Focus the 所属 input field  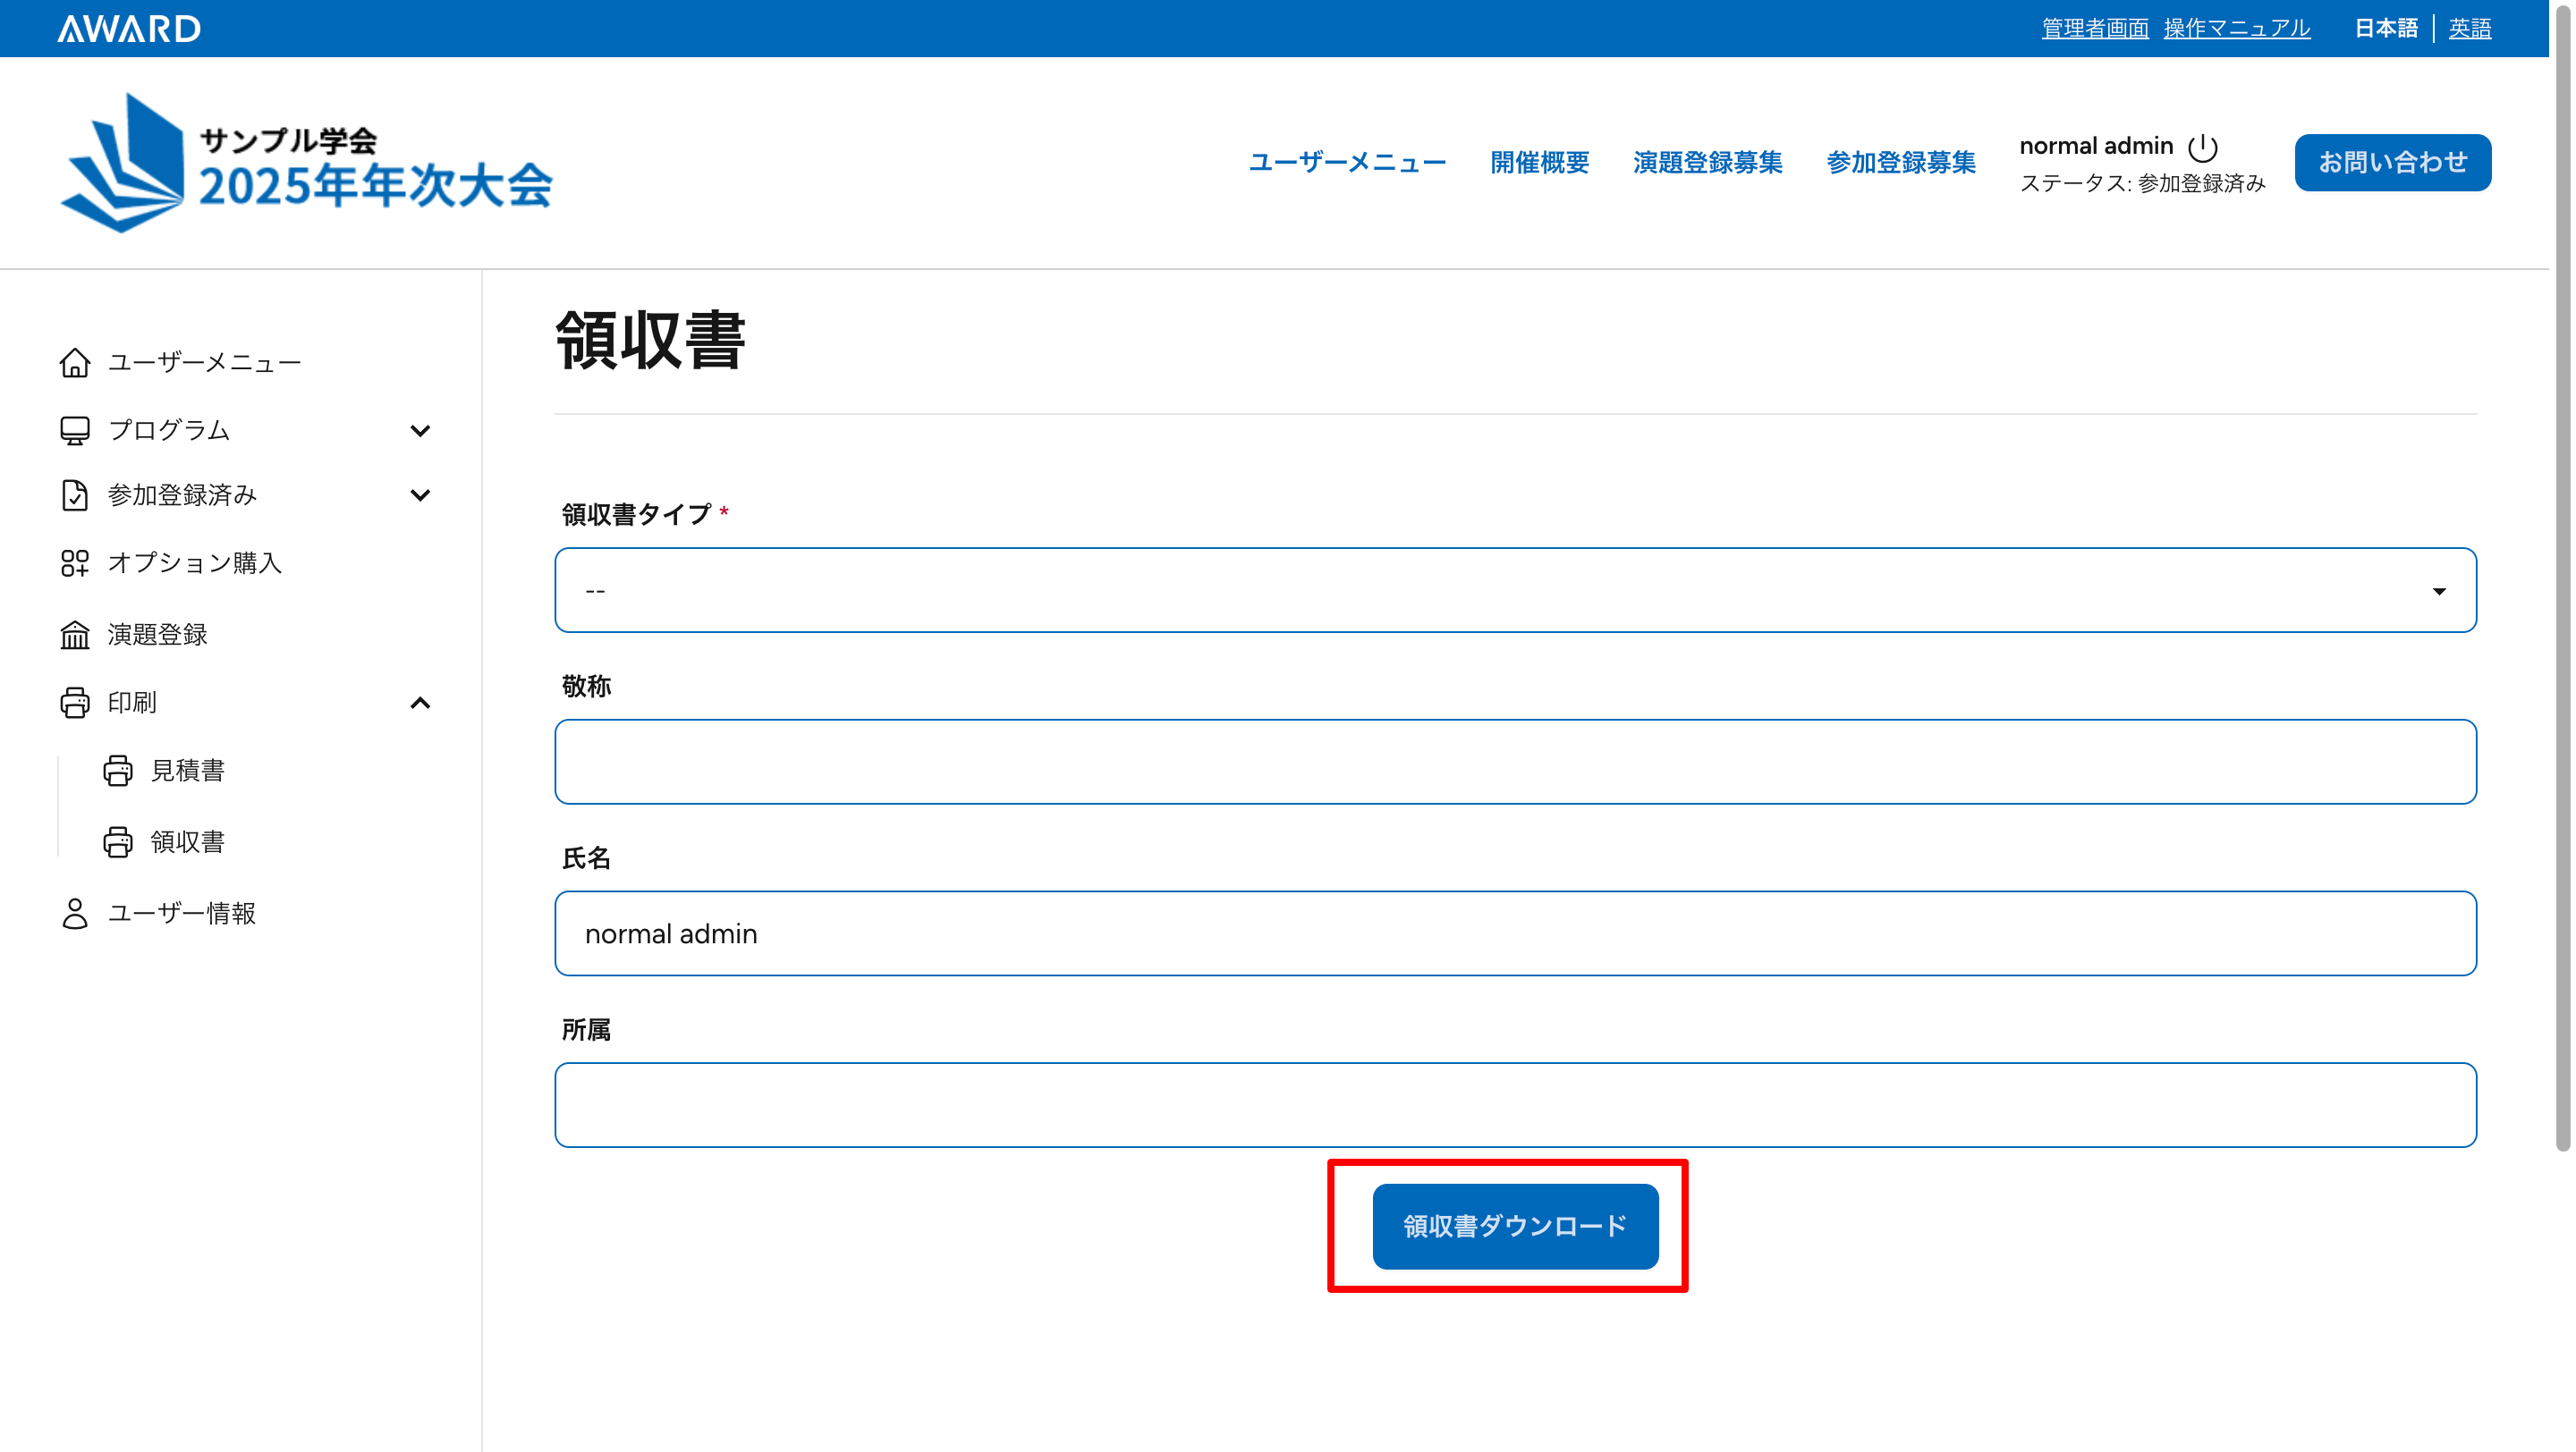pos(1515,1105)
